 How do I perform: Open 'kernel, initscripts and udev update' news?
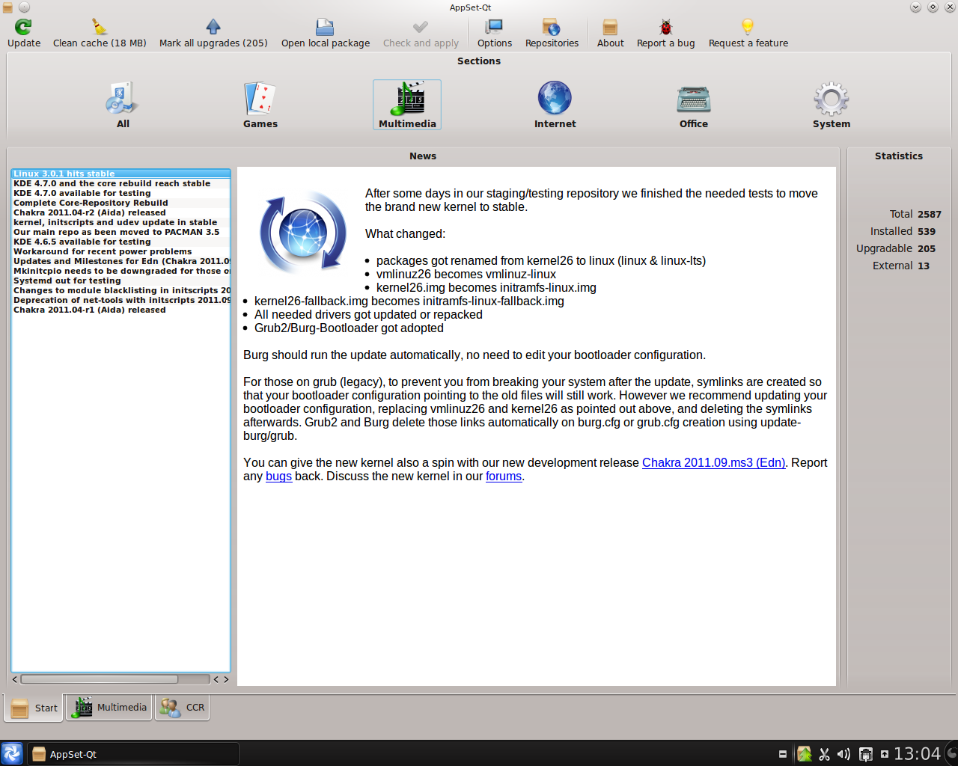[x=120, y=222]
